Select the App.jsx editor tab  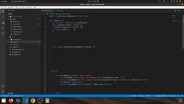tap(61, 11)
